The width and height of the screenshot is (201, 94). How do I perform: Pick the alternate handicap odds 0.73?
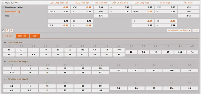click(x=59, y=21)
